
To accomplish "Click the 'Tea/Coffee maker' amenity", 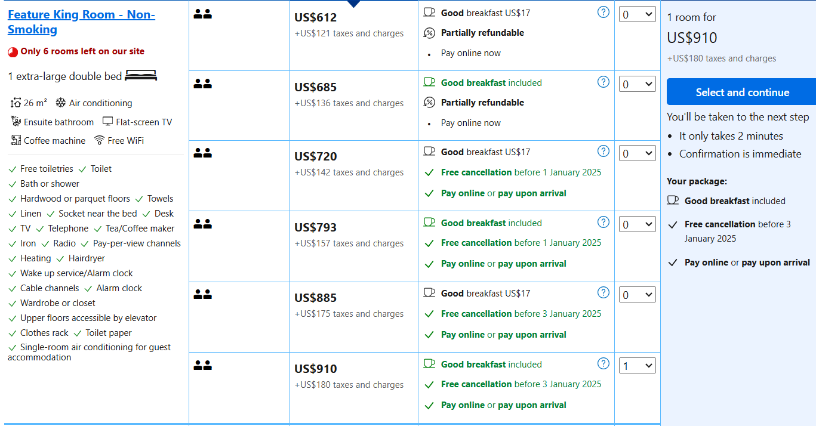I will coord(140,229).
